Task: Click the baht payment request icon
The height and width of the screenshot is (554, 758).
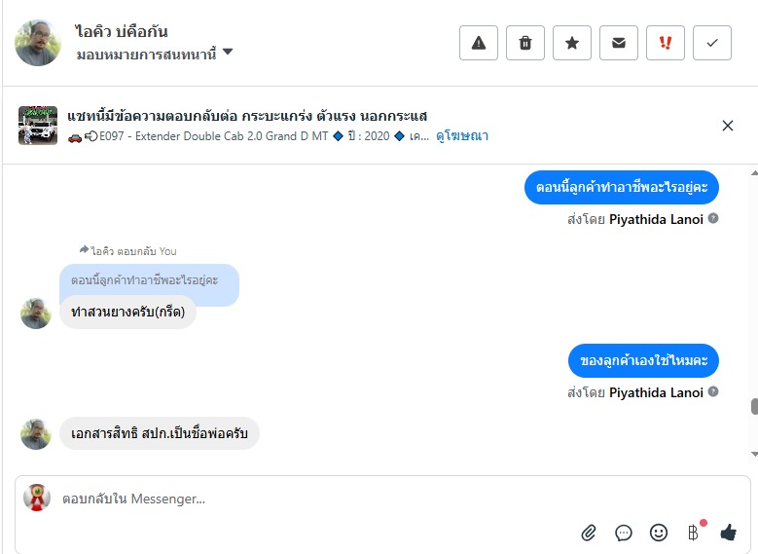Action: pyautogui.click(x=693, y=533)
